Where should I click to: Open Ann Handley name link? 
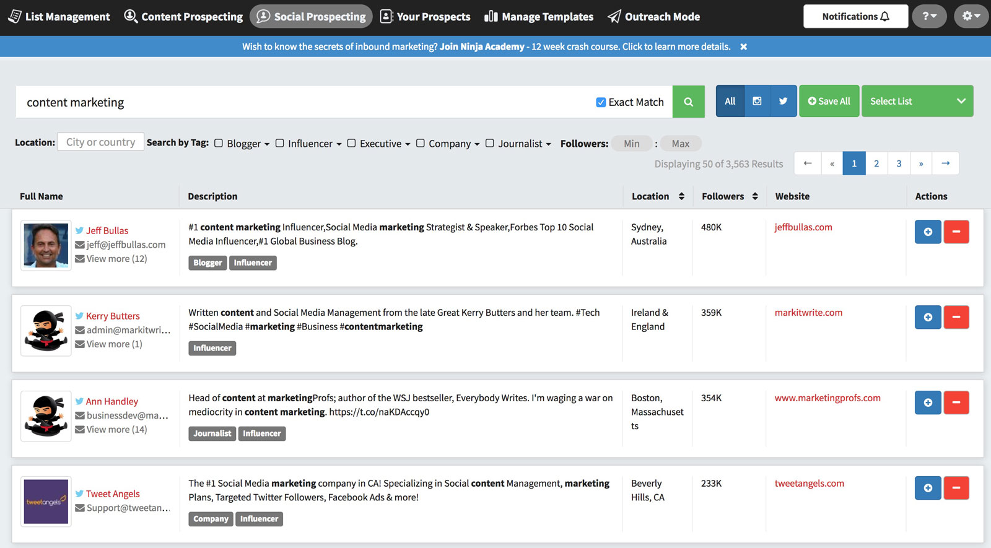click(112, 401)
